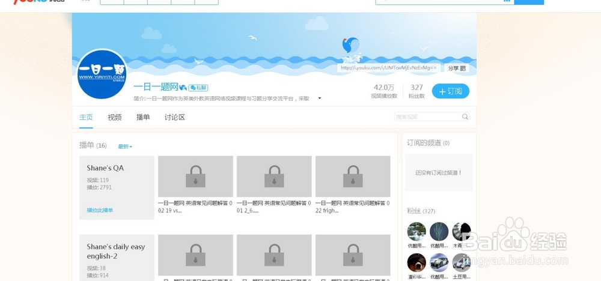Click video title 英语常见问题解答 022 frigh...
The width and height of the screenshot is (601, 281).
[x=352, y=207]
